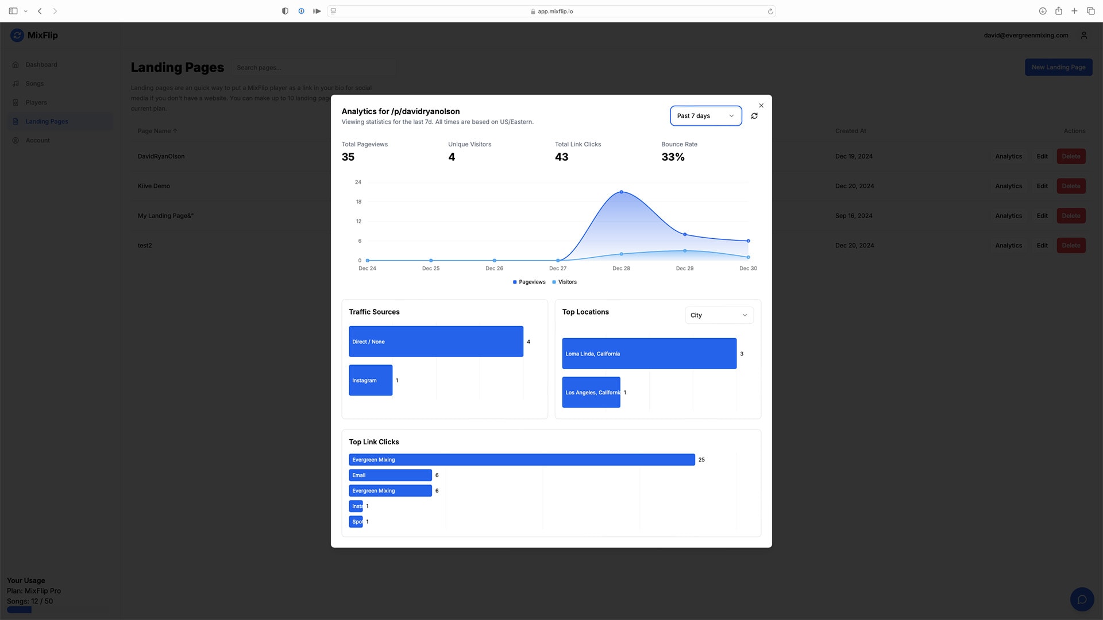
Task: Open Analytics for DavidRyanOlson row
Action: [1008, 157]
